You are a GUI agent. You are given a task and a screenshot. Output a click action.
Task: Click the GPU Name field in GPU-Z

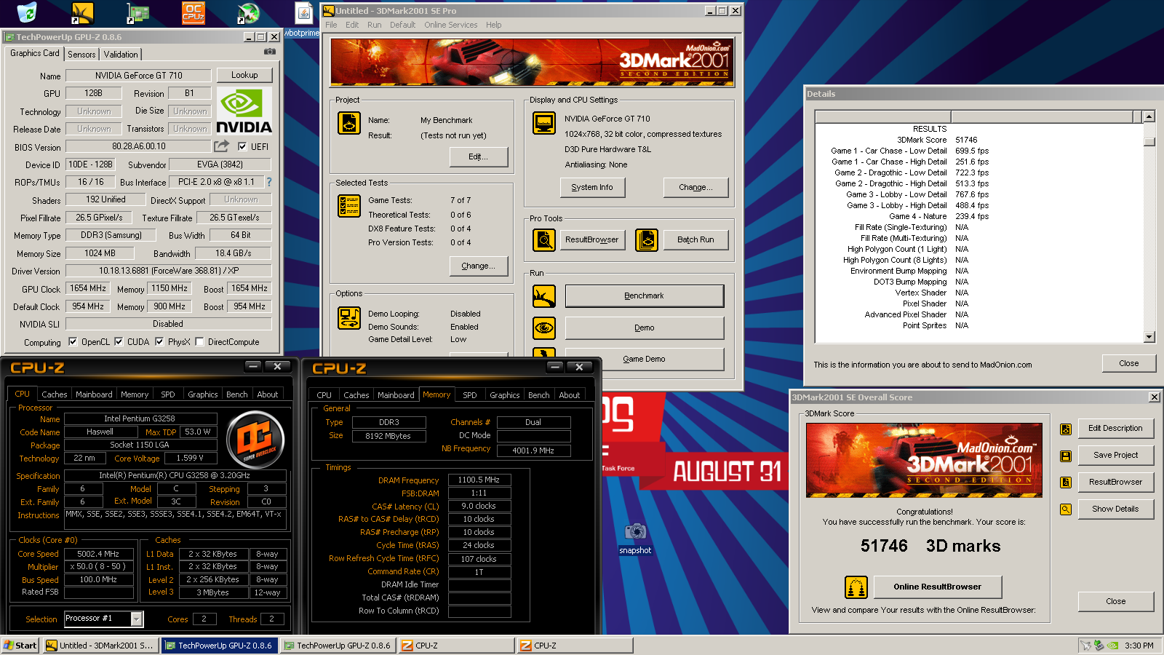(x=138, y=76)
